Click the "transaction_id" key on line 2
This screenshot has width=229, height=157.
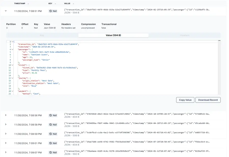point(26,44)
